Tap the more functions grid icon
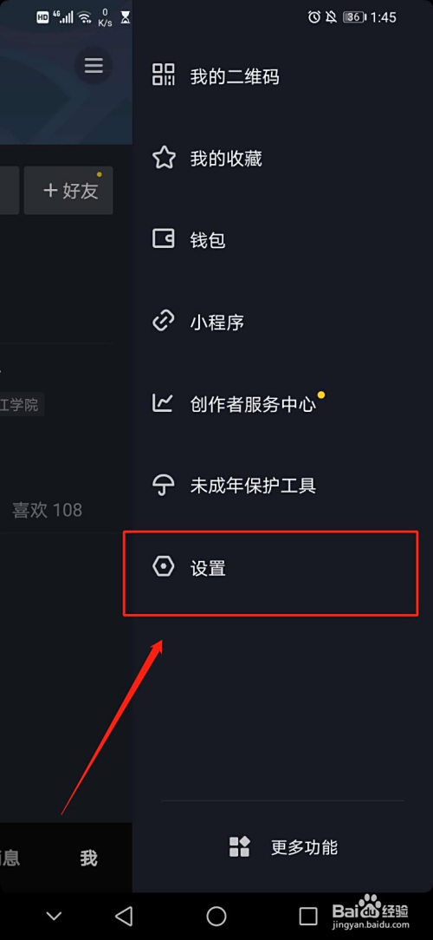Viewport: 433px width, 940px height. click(240, 846)
